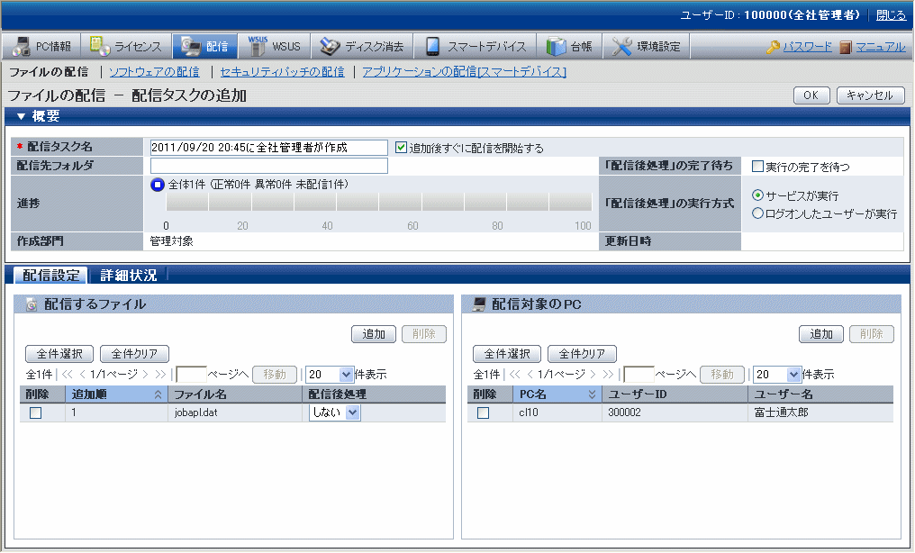The image size is (915, 553).
Task: Toggle 追加後すぐに配信を開始する checkbox
Action: [402, 148]
